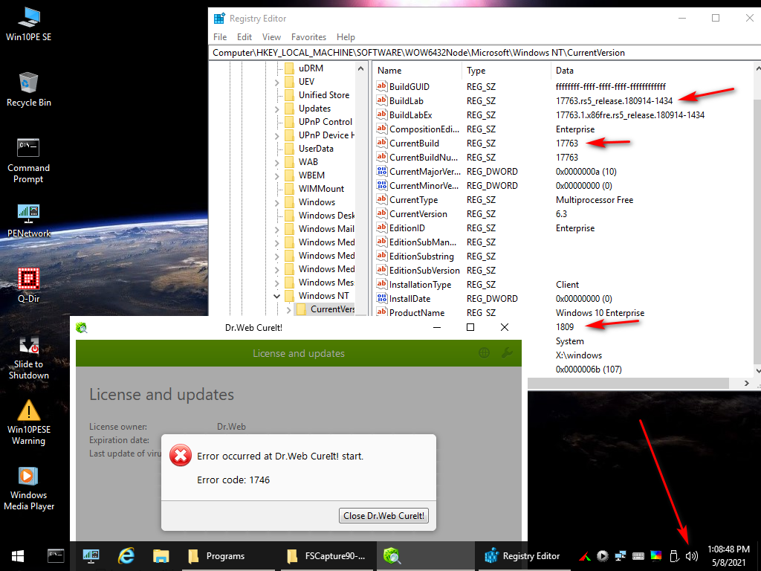Select the ProductName registry value
The height and width of the screenshot is (571, 761).
[x=417, y=313]
